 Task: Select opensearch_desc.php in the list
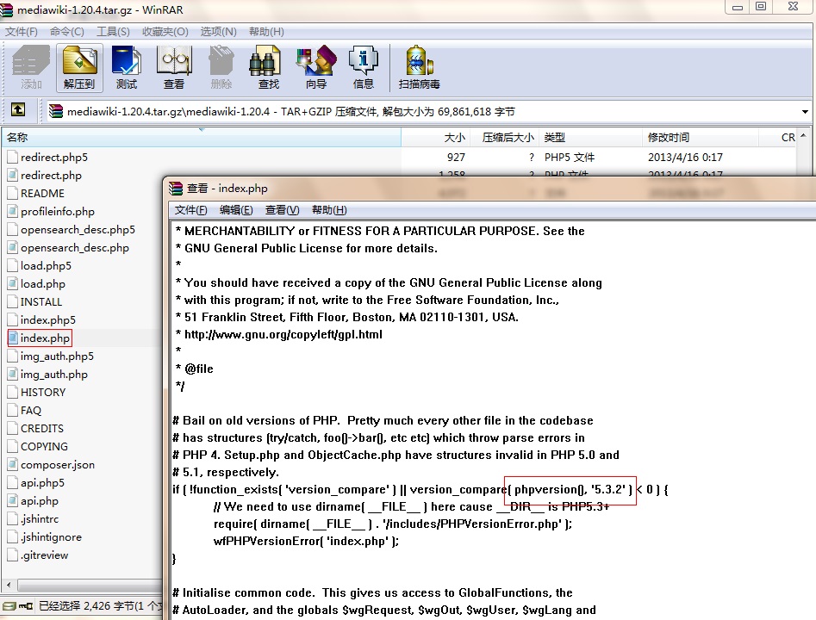point(74,248)
